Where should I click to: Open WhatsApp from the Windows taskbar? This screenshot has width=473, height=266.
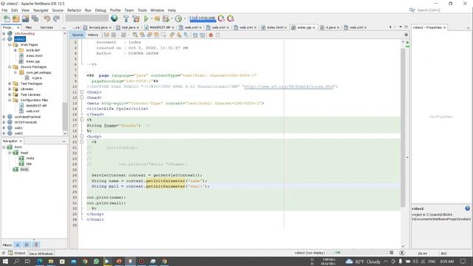coord(96,261)
